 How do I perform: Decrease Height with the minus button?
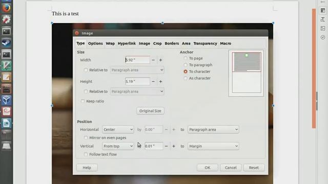click(x=153, y=82)
